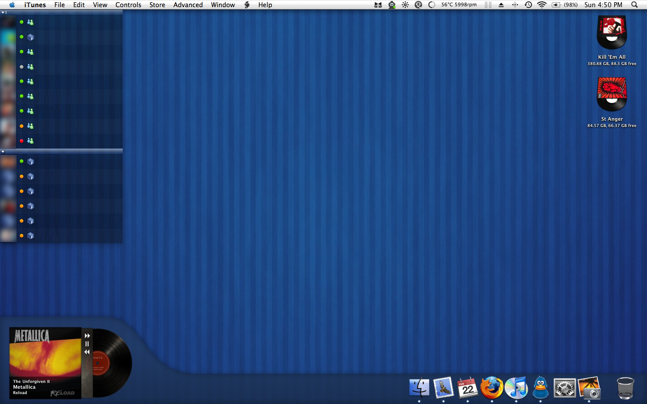The image size is (647, 404).
Task: Open Adium duck icon in the Dock
Action: point(541,387)
